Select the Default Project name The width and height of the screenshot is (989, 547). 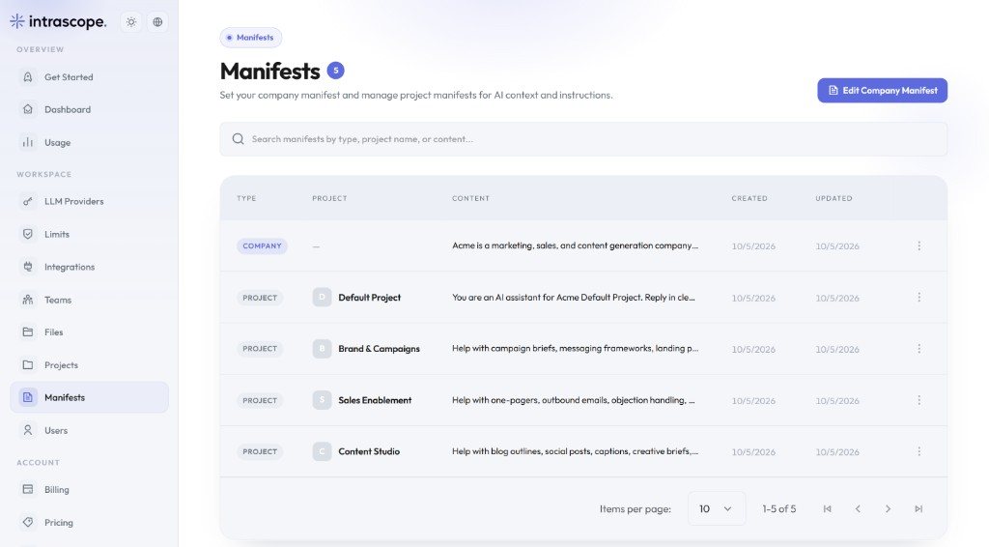click(369, 297)
